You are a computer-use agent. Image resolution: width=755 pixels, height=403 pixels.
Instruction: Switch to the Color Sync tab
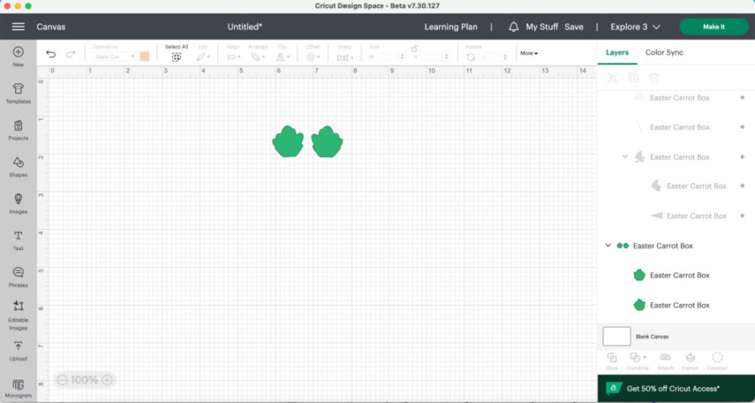tap(664, 52)
